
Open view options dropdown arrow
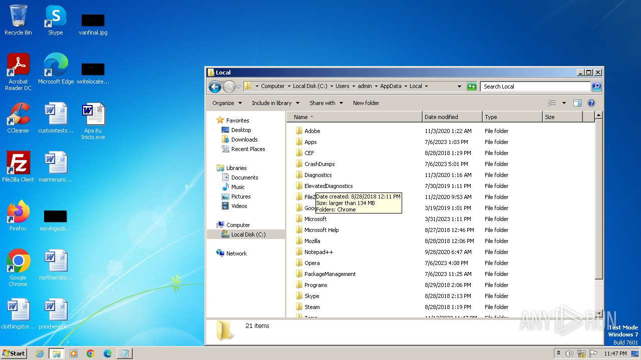click(x=564, y=103)
